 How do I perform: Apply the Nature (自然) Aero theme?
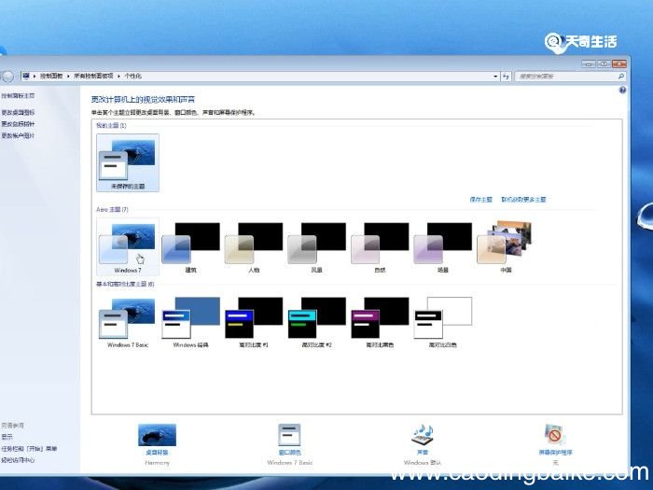click(x=380, y=247)
